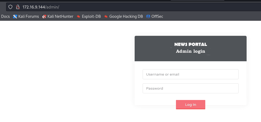The height and width of the screenshot is (122, 261).
Task: Click the OffSec bookmark favicon
Action: [x=148, y=16]
